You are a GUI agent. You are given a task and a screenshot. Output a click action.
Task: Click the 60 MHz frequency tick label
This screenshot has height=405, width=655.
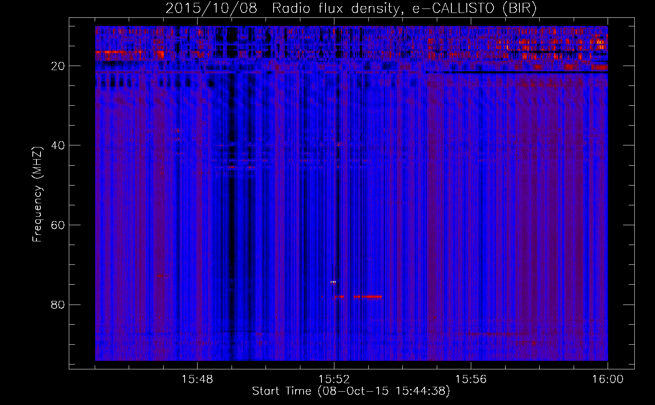pyautogui.click(x=58, y=225)
